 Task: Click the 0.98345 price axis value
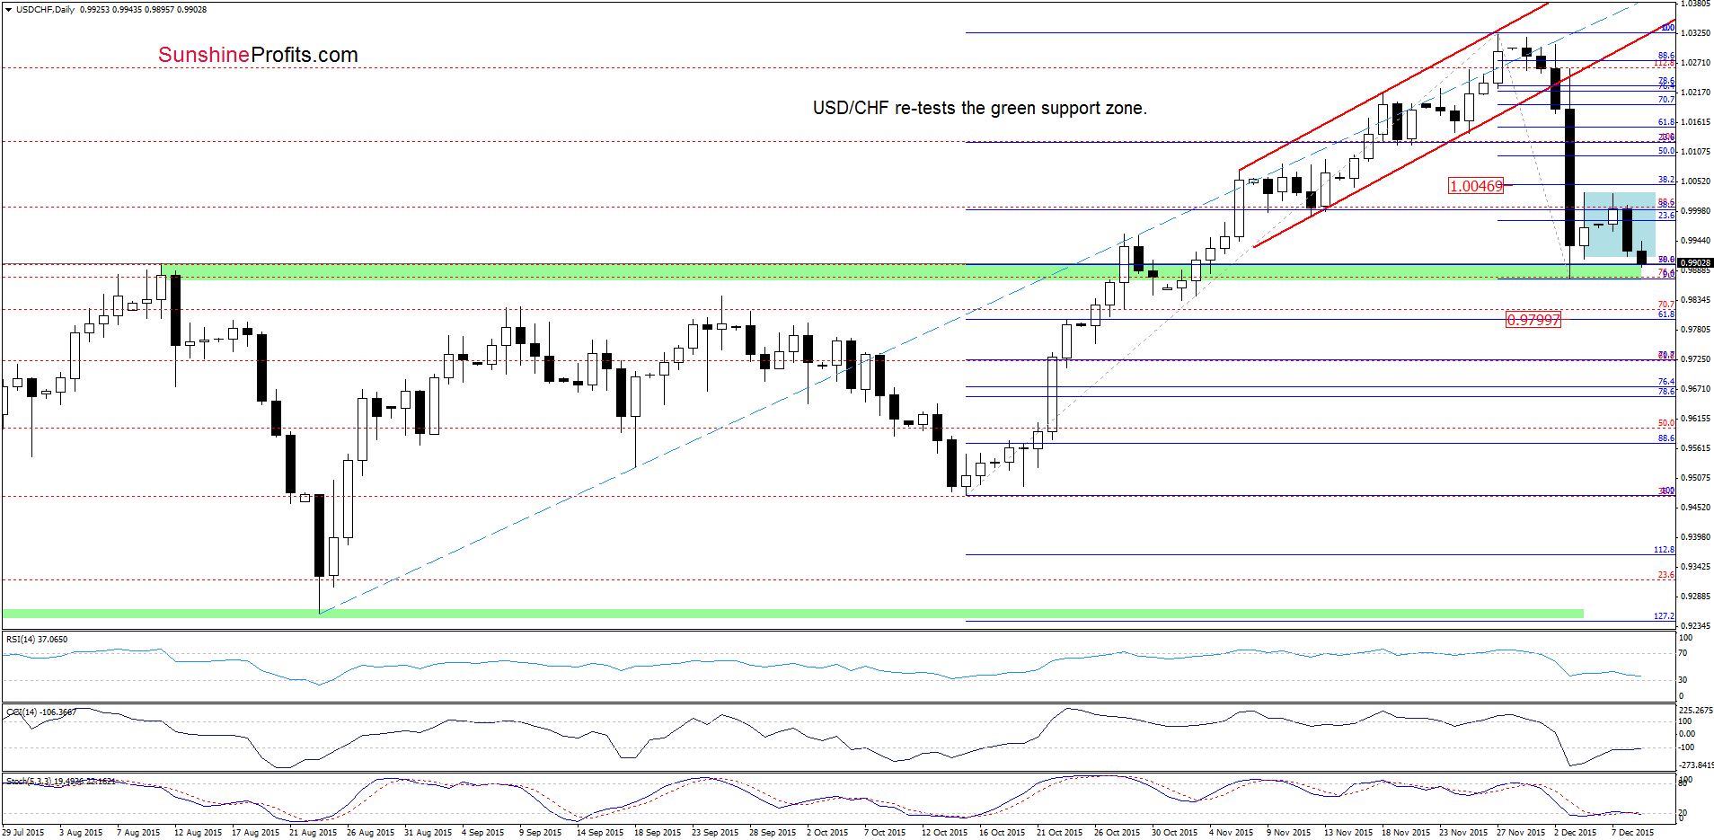click(1696, 300)
